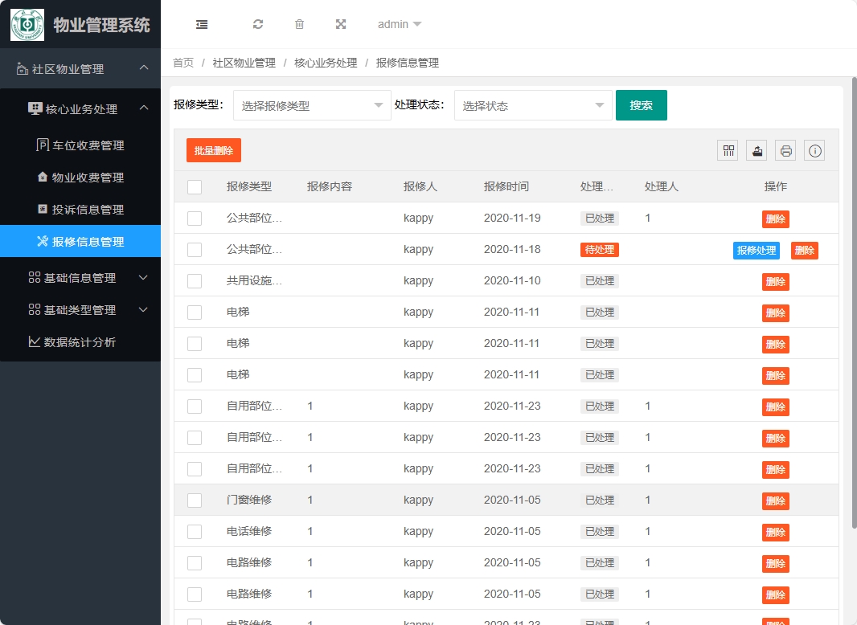This screenshot has width=857, height=625.
Task: Expand the 基础信息管理 sidebar section
Action: [80, 277]
